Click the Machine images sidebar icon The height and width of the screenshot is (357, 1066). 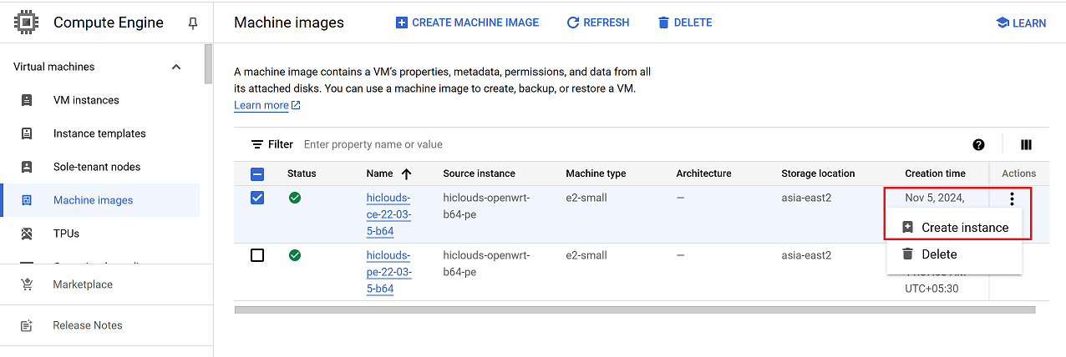pos(27,200)
